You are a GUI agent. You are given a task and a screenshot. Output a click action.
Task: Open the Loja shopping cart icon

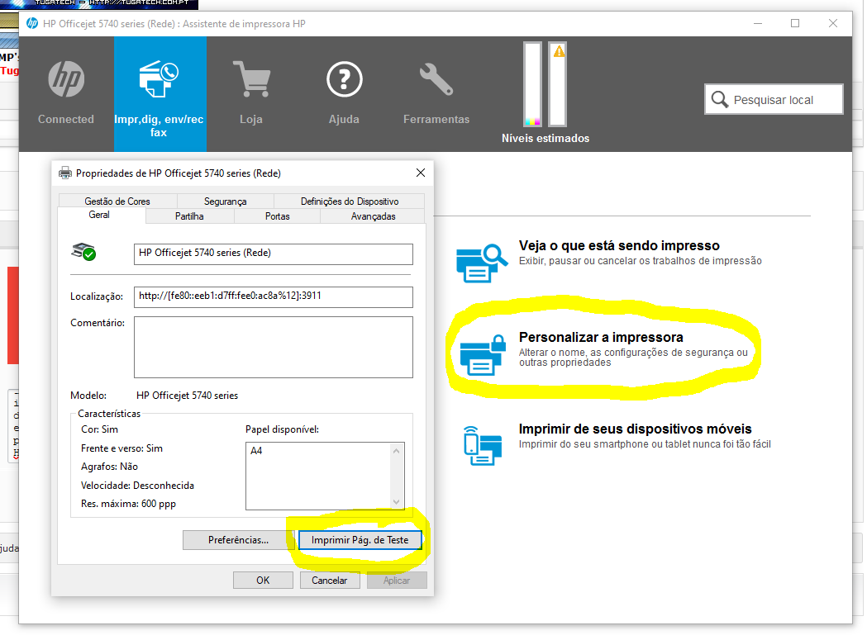250,80
